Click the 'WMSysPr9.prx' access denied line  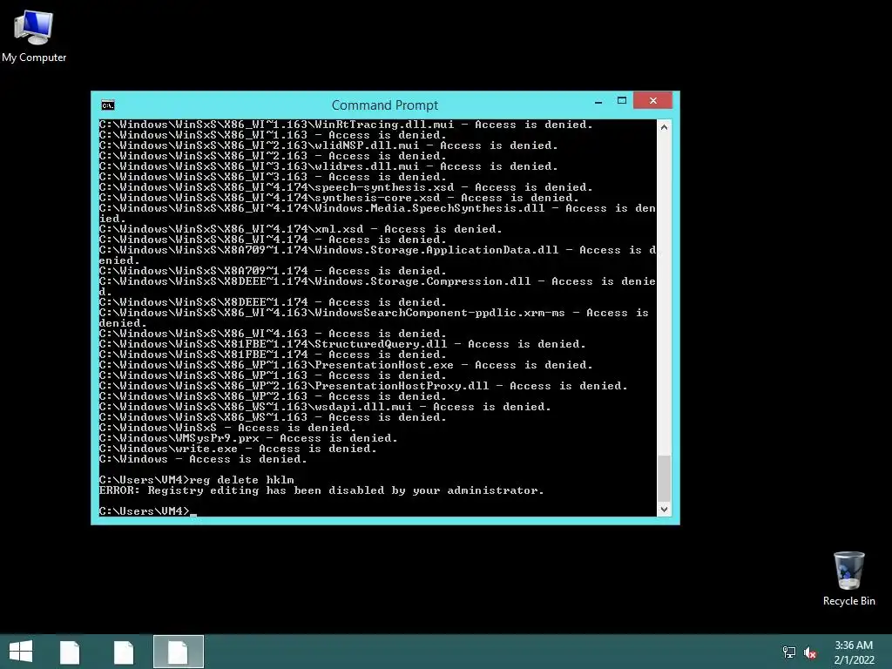(x=248, y=438)
